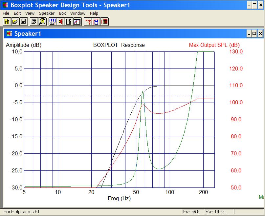Image resolution: width=265 pixels, height=216 pixels.
Task: Click the 'BOXPLOT Response' graph title
Action: [x=119, y=45]
